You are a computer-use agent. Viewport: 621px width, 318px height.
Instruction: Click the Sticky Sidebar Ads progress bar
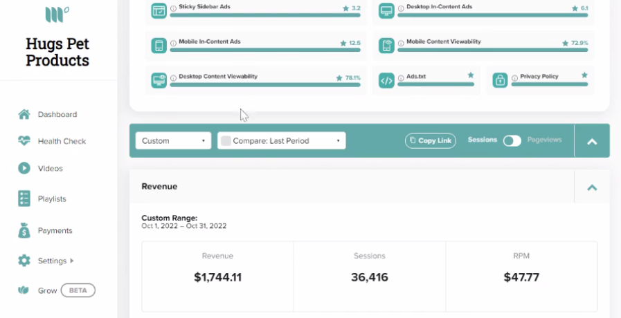click(265, 15)
